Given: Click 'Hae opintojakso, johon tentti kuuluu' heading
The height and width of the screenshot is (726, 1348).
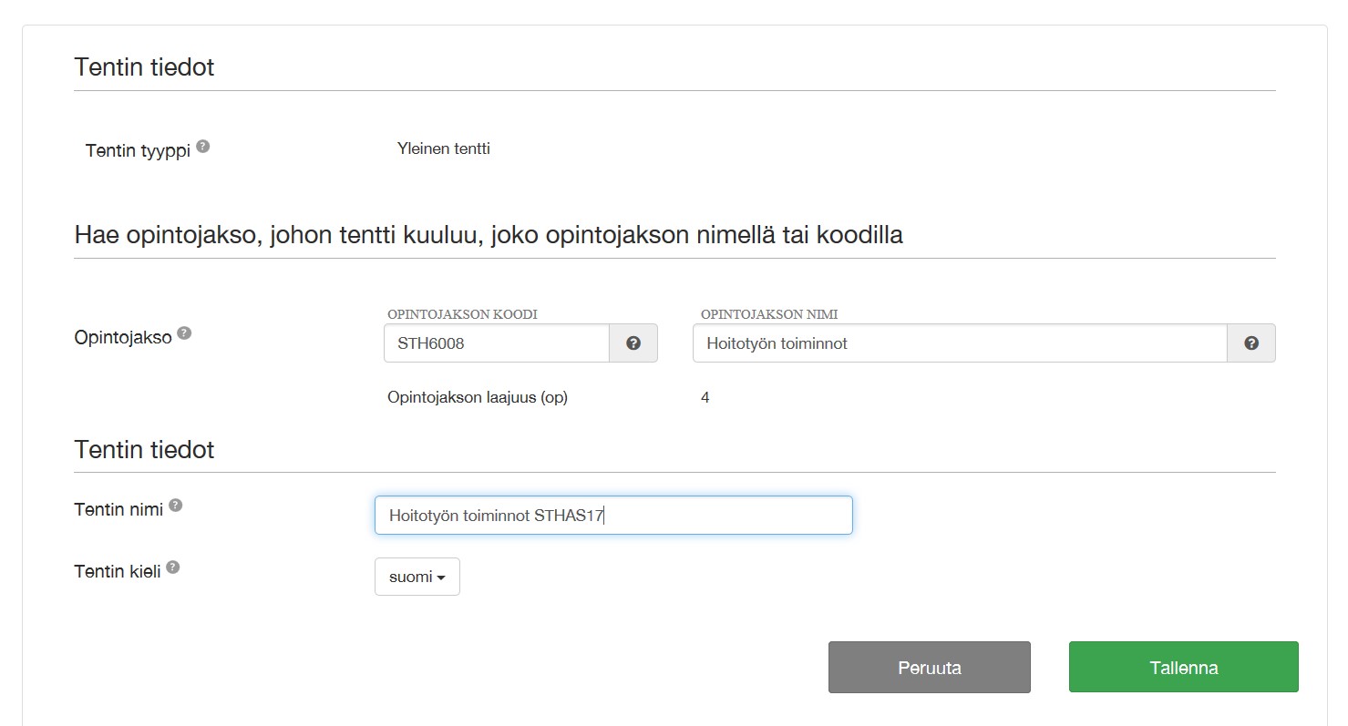Looking at the screenshot, I should (489, 235).
